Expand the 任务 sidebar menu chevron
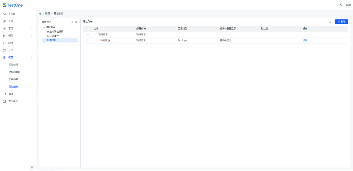 pos(32,36)
